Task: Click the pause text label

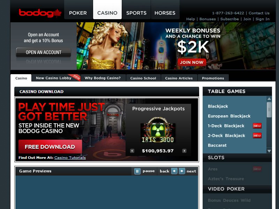Action: [x=149, y=171]
